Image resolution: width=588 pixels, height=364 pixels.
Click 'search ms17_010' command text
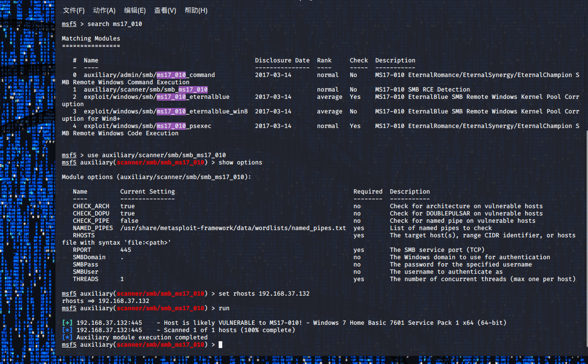tap(115, 24)
